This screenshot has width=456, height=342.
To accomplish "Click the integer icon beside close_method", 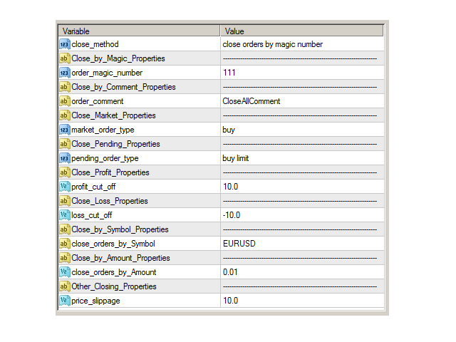I will (x=65, y=44).
